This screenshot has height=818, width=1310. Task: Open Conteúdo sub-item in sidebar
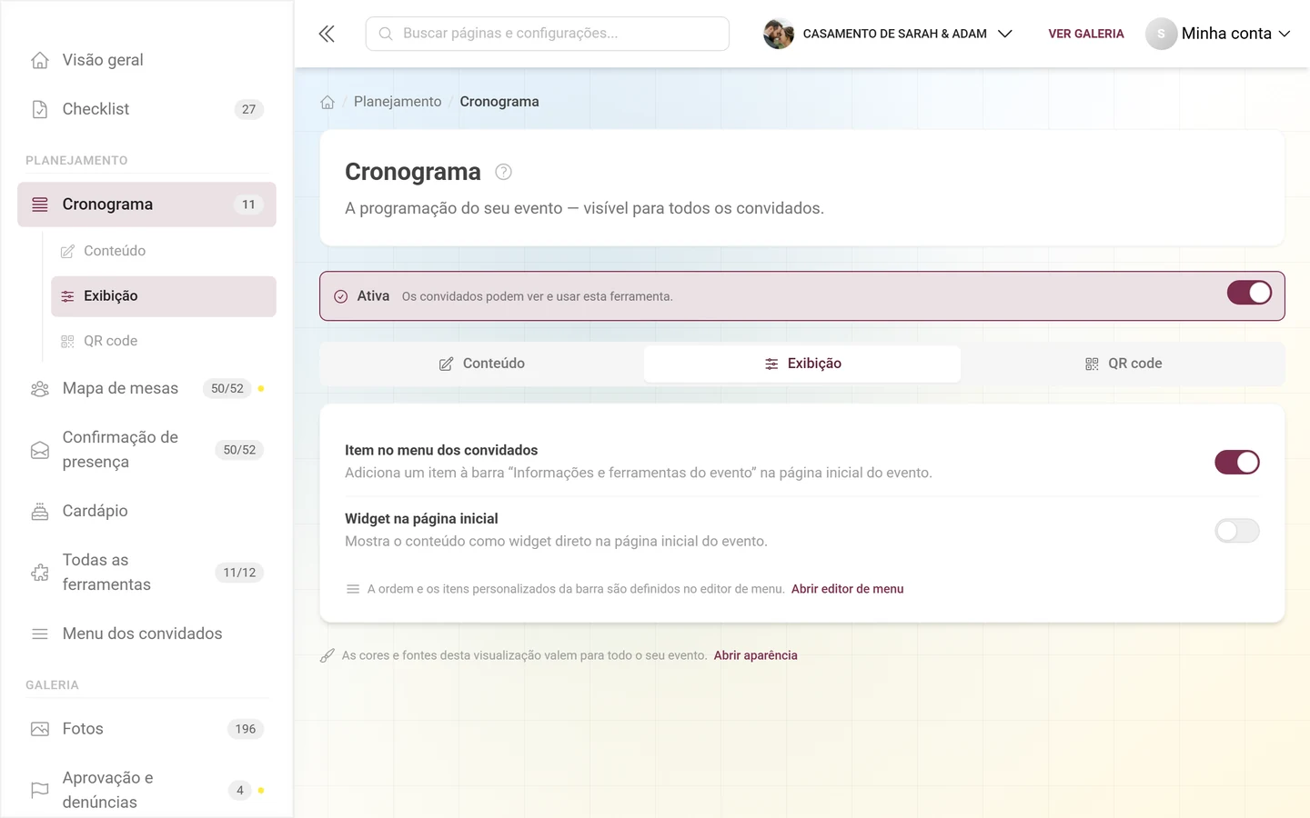pyautogui.click(x=164, y=251)
